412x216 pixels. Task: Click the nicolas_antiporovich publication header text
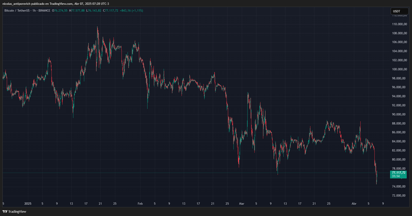(56, 4)
